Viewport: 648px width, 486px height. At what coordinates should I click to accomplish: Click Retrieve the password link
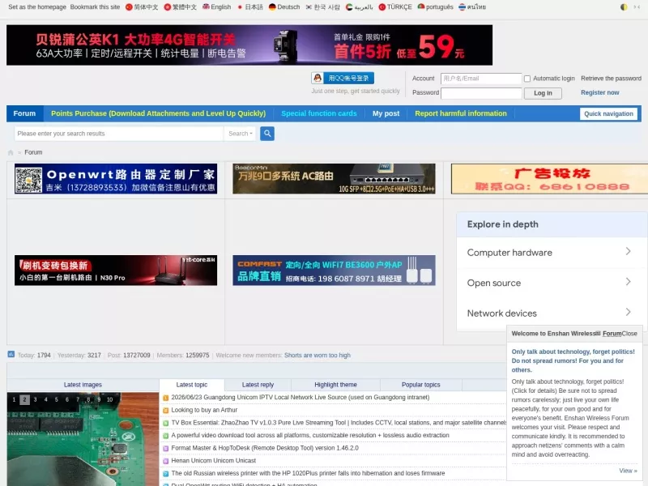611,79
